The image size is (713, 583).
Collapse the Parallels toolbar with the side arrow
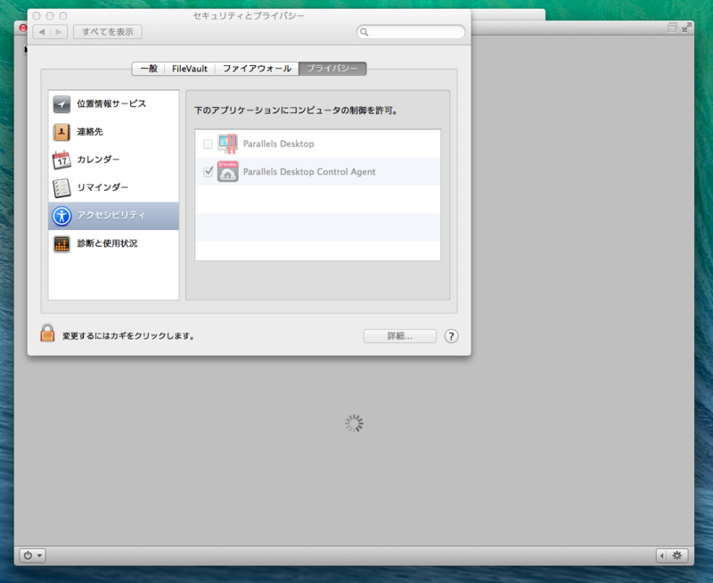[660, 554]
